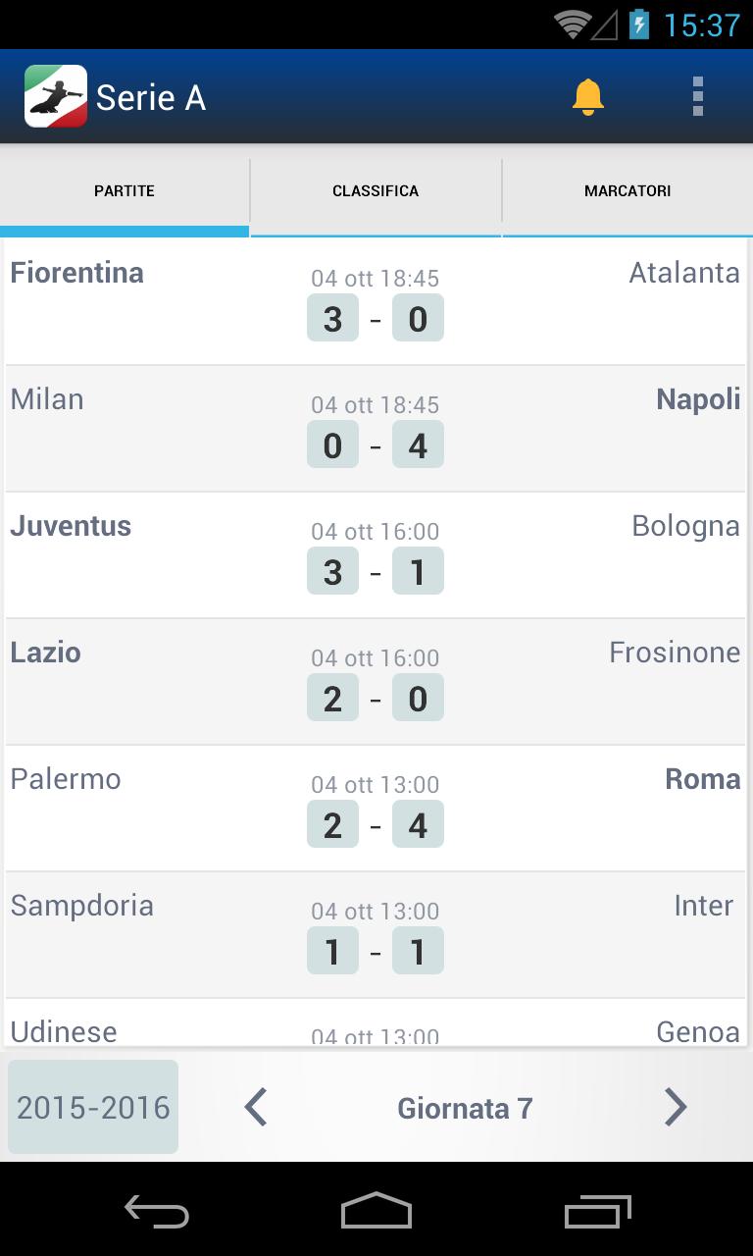
Task: Select the Lazio vs Frosinone result
Action: click(376, 681)
